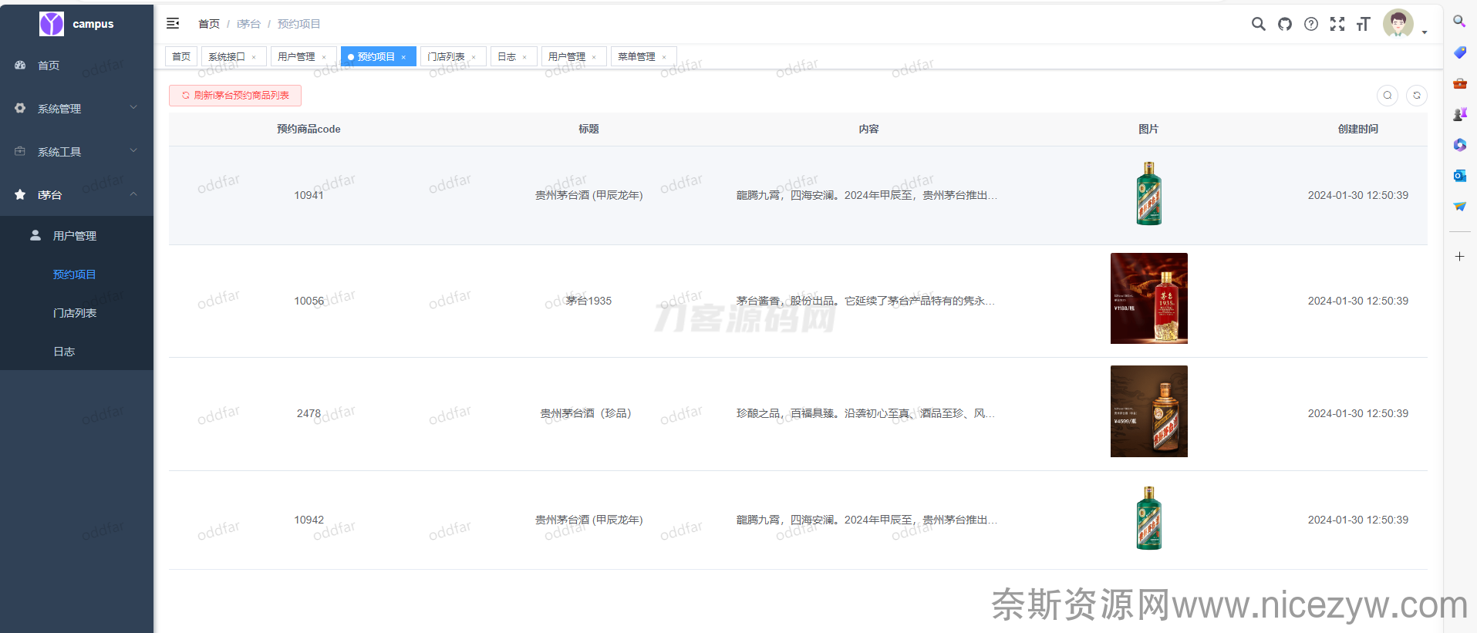The width and height of the screenshot is (1477, 633).
Task: Expand the avatar dropdown arrow
Action: pyautogui.click(x=1425, y=32)
